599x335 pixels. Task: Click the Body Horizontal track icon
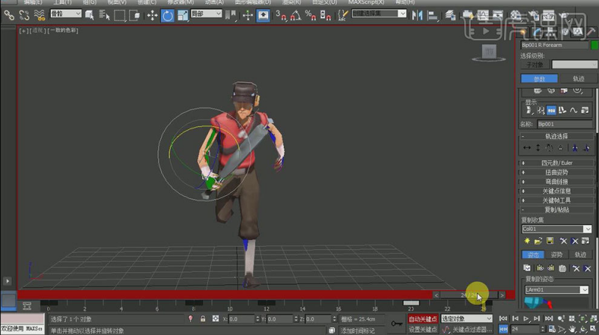coord(527,147)
